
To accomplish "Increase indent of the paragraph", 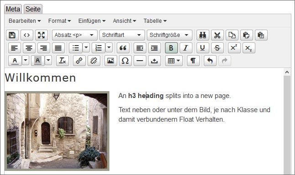I will tap(155, 48).
